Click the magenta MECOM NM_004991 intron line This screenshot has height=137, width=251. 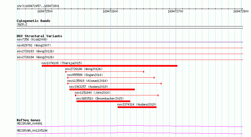coord(130,126)
